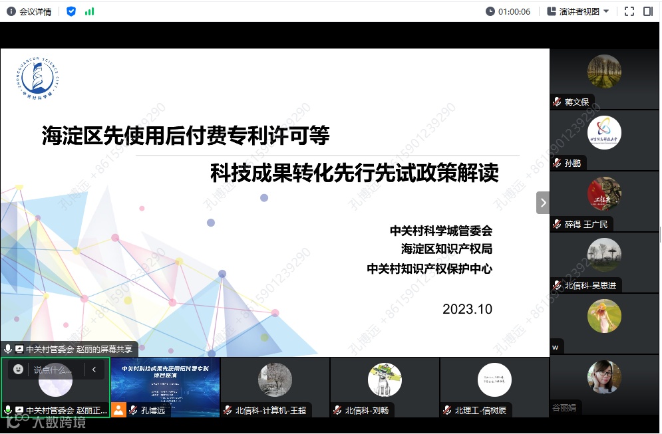Click the 蒋文保 name label
Screen dimensions: 662x434
click(577, 102)
